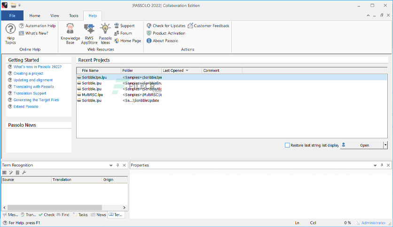Select Scribble.lpu in ScribbleUpdate folder
Viewport: 393px width, 227px height.
(232, 100)
